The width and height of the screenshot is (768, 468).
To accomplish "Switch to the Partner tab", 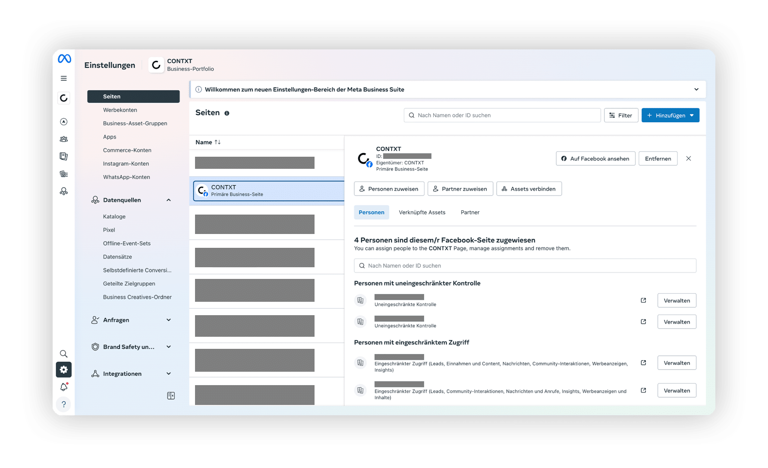I will tap(470, 212).
